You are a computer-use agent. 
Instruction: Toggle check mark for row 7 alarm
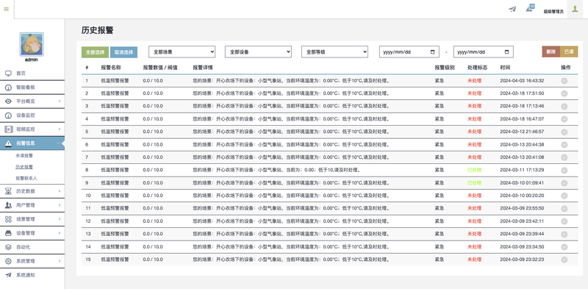pyautogui.click(x=564, y=157)
